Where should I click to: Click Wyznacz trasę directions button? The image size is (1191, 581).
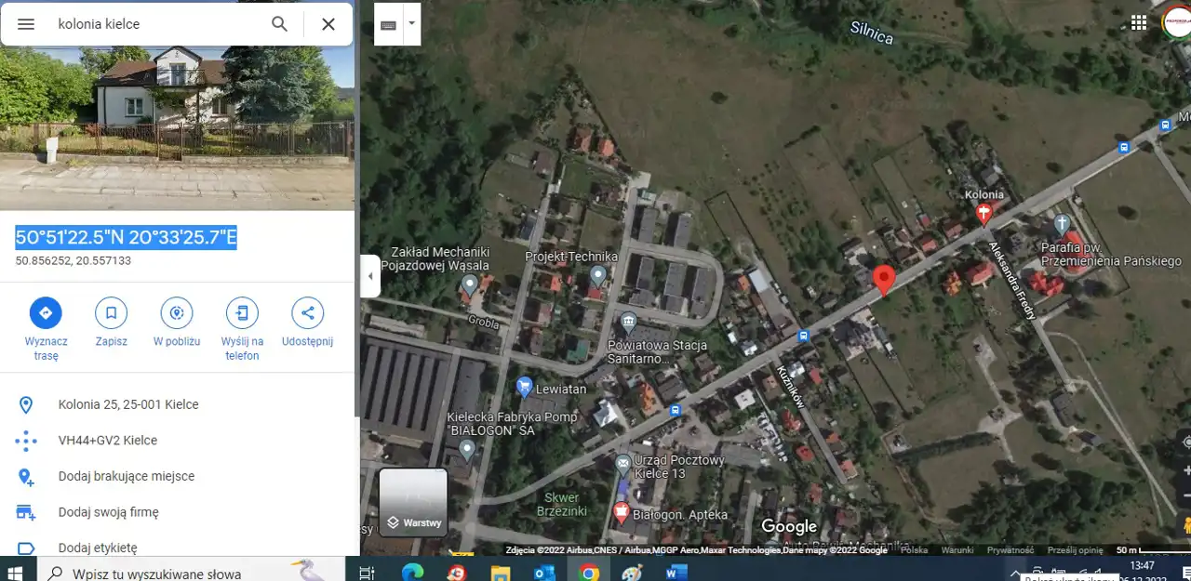(x=46, y=313)
